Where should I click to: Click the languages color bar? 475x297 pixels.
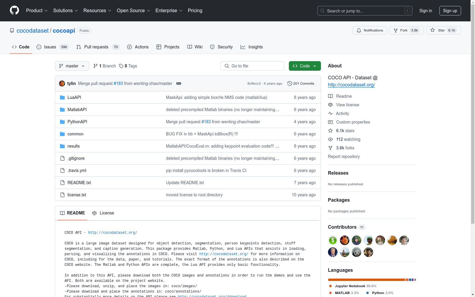372,280
